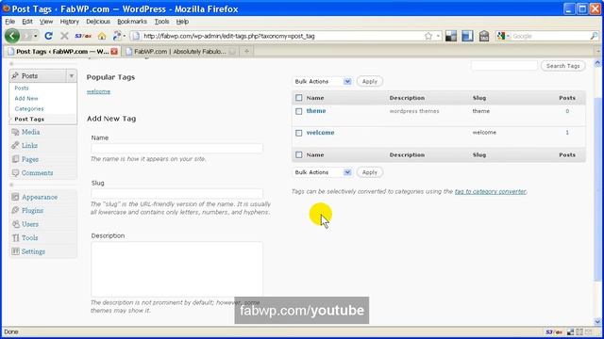
Task: Open the File menu
Action: tap(9, 22)
